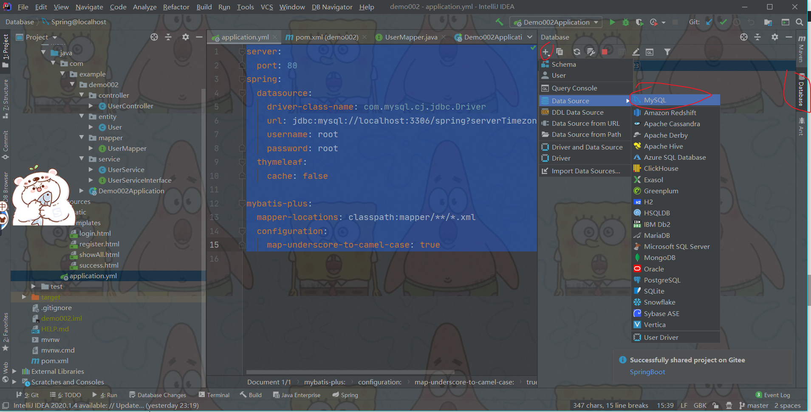Click the red Stop icon in Database toolbar
This screenshot has height=412, width=811.
[x=605, y=52]
